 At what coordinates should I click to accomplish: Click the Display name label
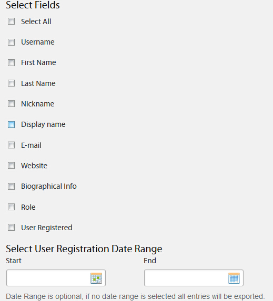pos(43,125)
